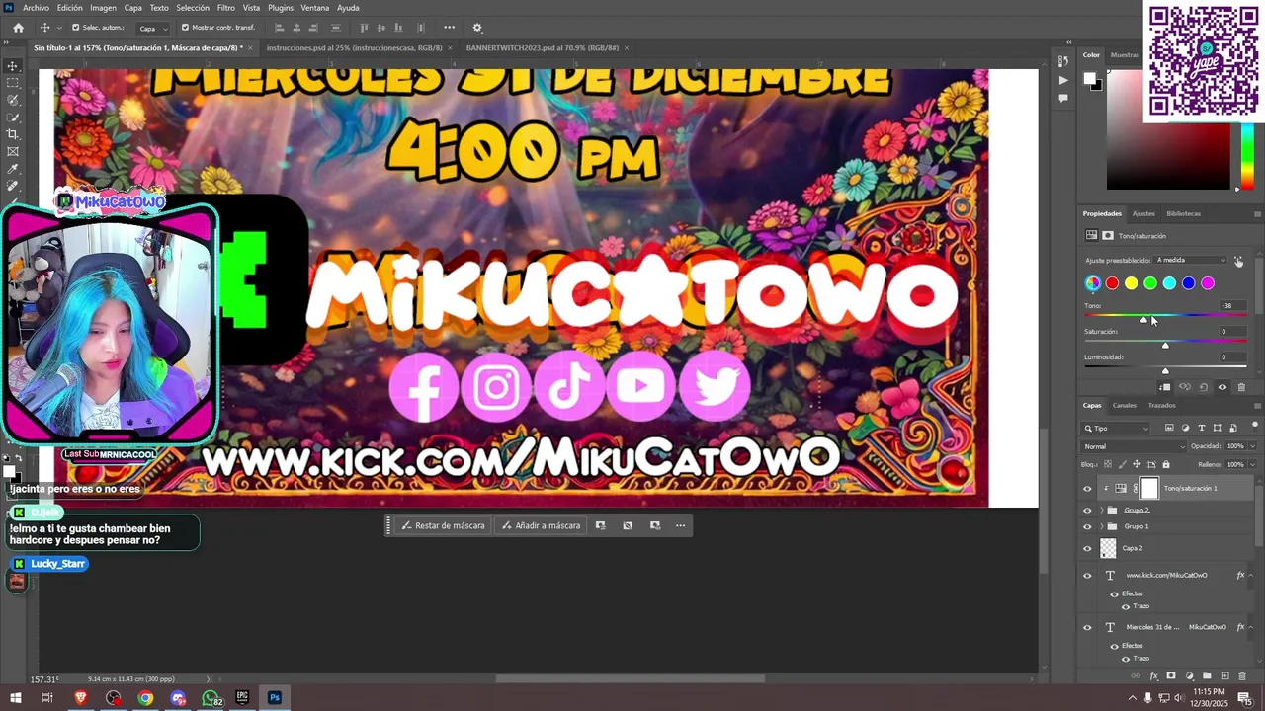1265x711 pixels.
Task: Click the on-image adjustment hand tool
Action: coord(1238,261)
